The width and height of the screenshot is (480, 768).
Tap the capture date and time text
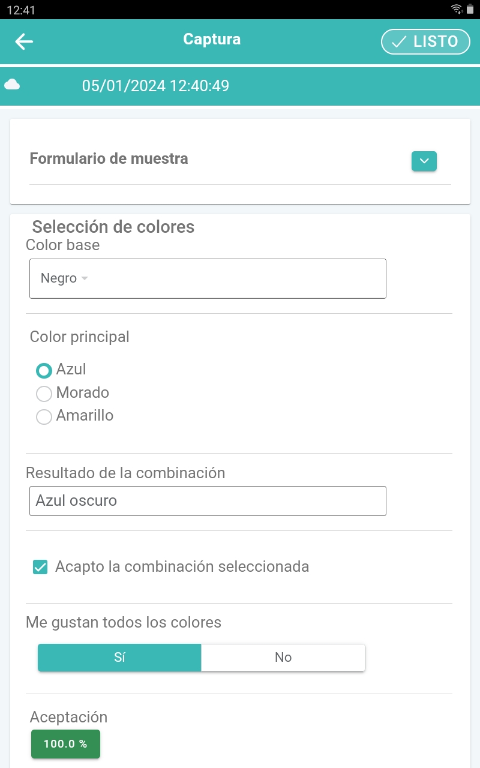tap(155, 86)
